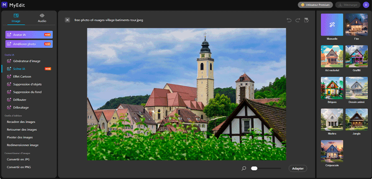Click the zoom magnifier icon

[x=244, y=169]
